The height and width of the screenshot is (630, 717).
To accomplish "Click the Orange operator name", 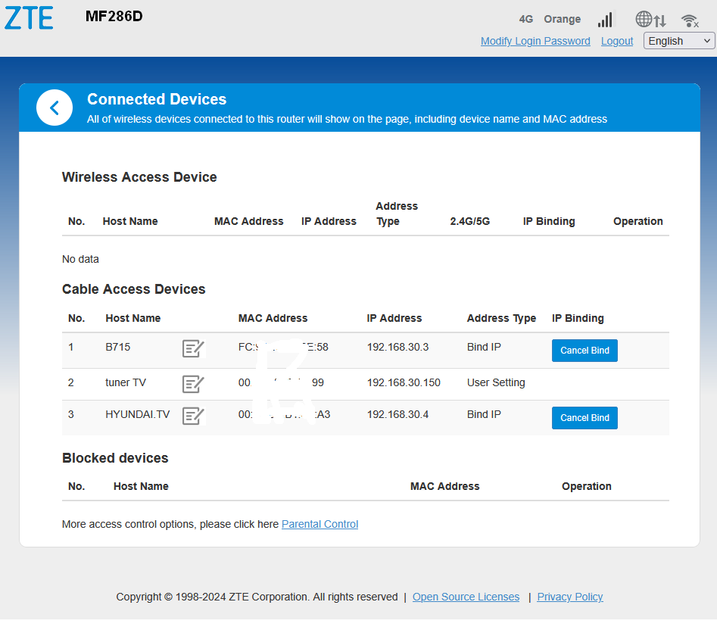I will point(562,19).
